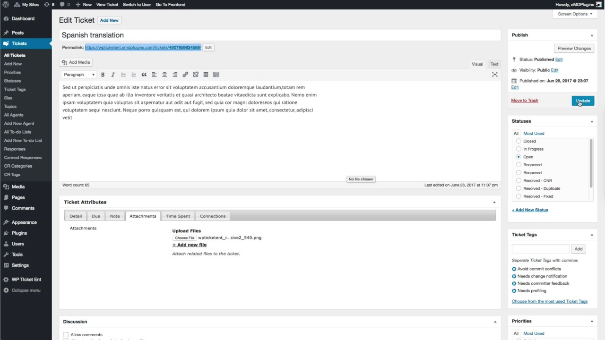Insert link using chain icon
The width and height of the screenshot is (605, 340).
(x=185, y=75)
